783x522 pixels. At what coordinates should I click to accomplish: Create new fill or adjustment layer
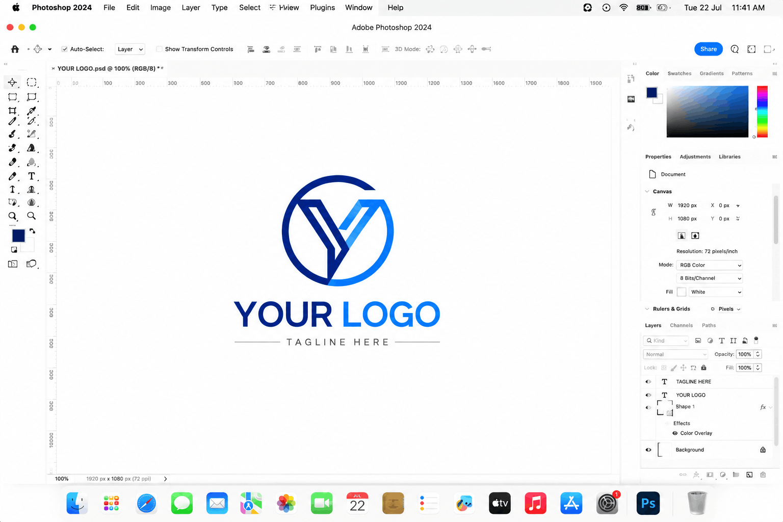coord(723,475)
